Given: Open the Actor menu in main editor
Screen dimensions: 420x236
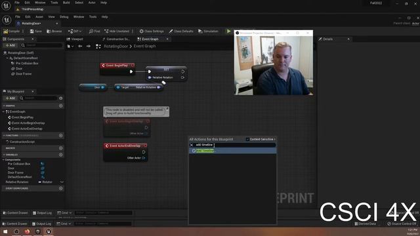Looking at the screenshot, I should point(92,3).
